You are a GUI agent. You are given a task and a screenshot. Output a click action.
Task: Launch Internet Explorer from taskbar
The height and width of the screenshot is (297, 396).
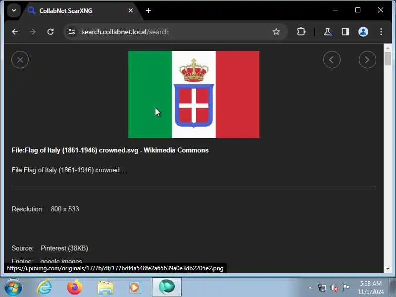45,288
